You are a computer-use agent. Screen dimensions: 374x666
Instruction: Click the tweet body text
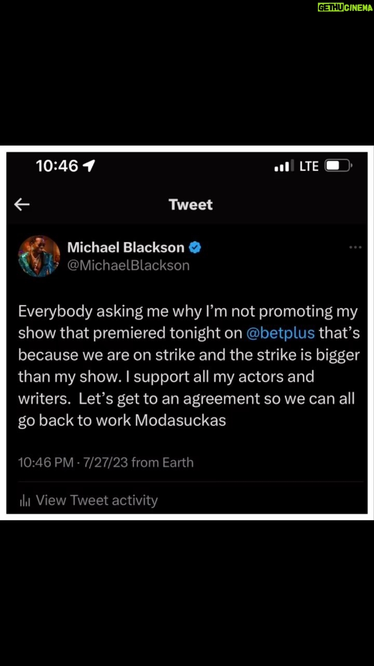[x=189, y=366]
